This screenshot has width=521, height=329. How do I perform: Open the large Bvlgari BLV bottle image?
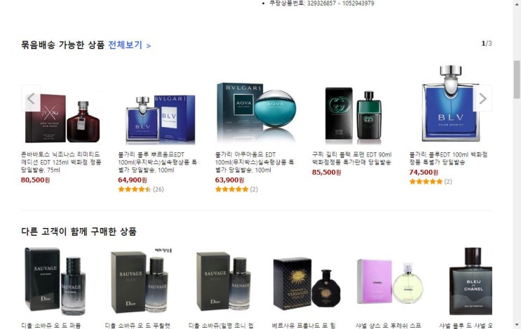(451, 103)
